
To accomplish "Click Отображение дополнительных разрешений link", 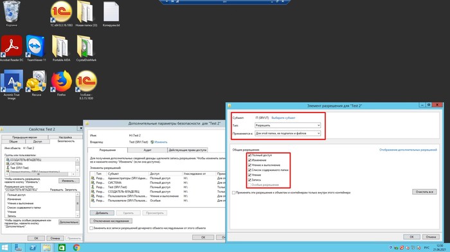I will pyautogui.click(x=408, y=150).
